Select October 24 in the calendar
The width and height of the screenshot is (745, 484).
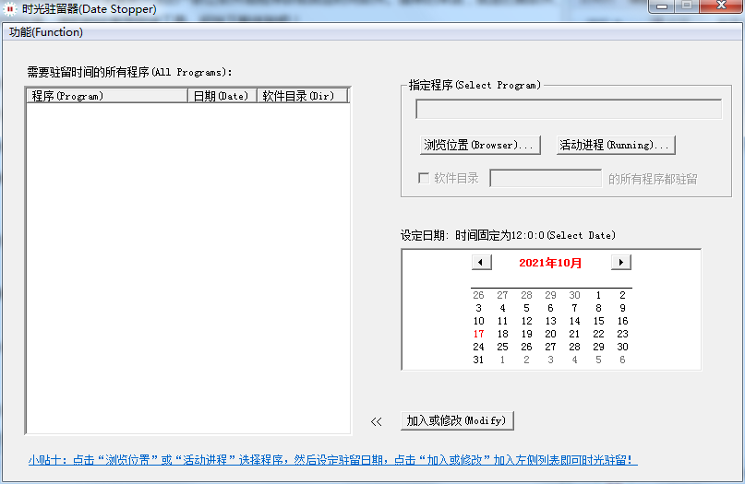click(478, 347)
